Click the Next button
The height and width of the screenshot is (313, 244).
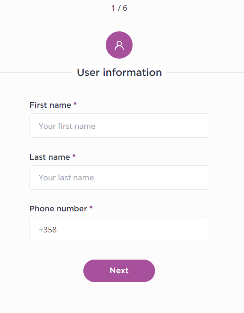(119, 271)
